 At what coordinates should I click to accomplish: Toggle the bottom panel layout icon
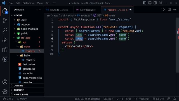coord(150,3)
